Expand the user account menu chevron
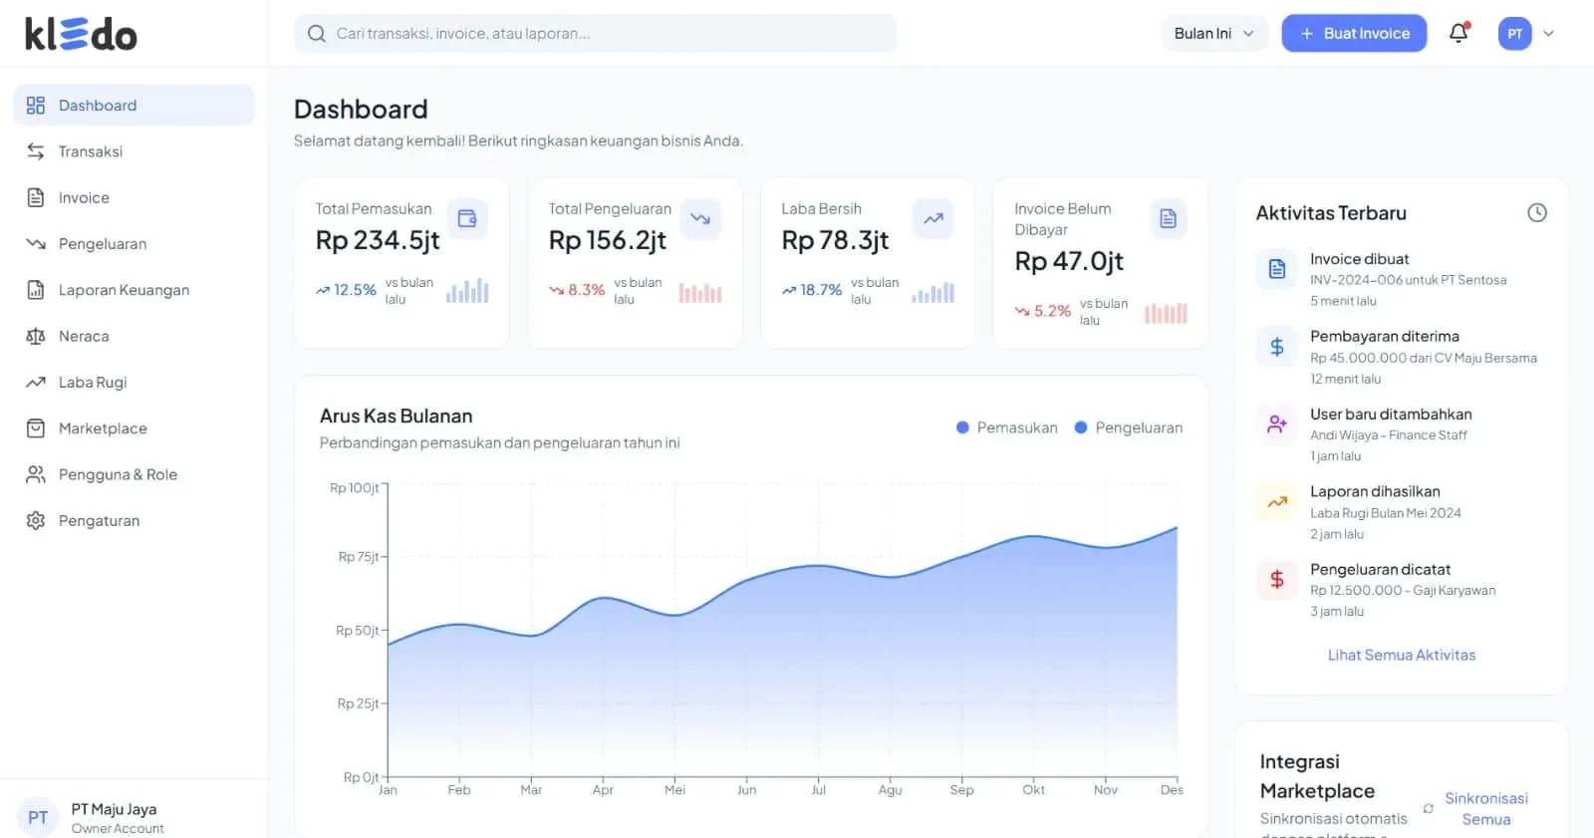 click(1548, 33)
